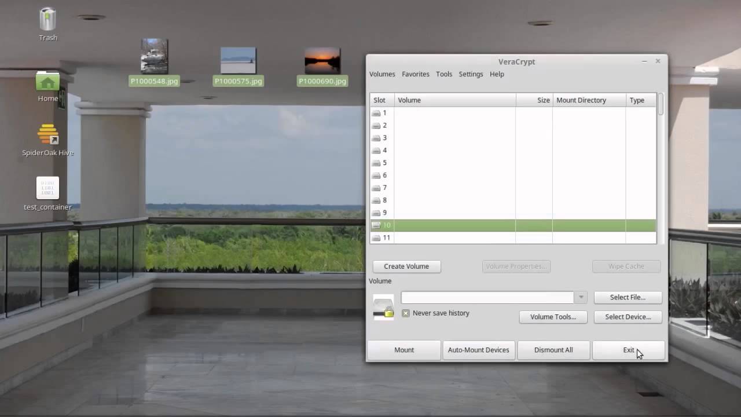Close the VeraCrypt window
The width and height of the screenshot is (741, 417).
click(658, 61)
